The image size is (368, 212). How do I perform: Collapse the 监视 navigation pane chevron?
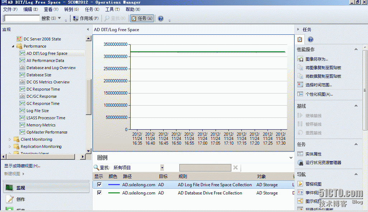[x=88, y=29]
